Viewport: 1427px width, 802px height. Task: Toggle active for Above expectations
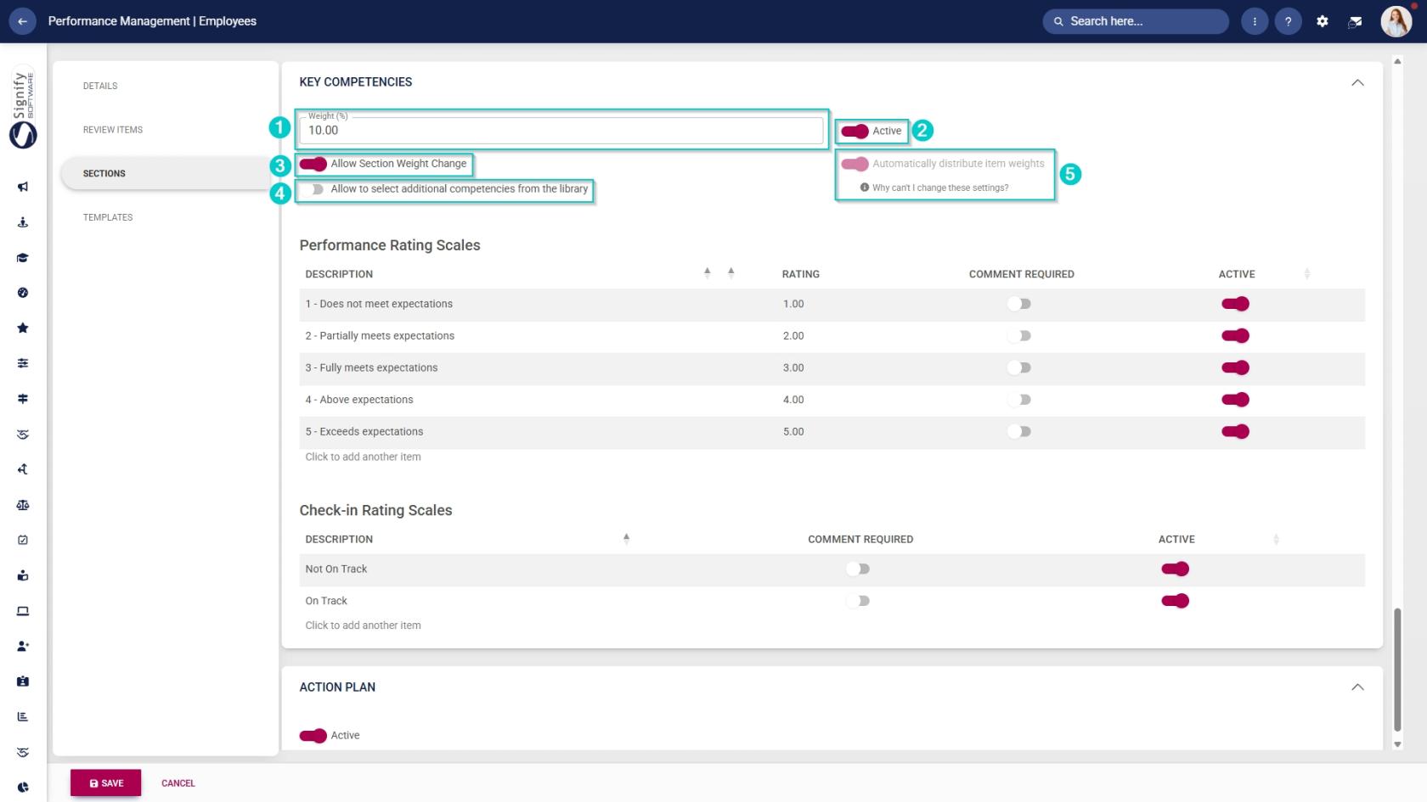(1235, 400)
